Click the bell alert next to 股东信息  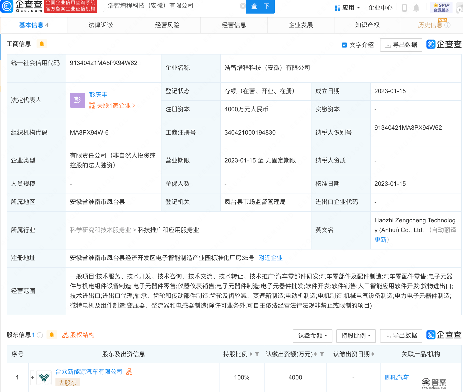(52, 335)
